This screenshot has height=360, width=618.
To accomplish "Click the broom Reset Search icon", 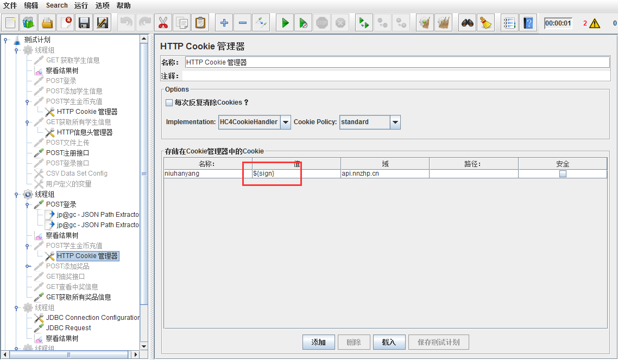I will pyautogui.click(x=485, y=23).
